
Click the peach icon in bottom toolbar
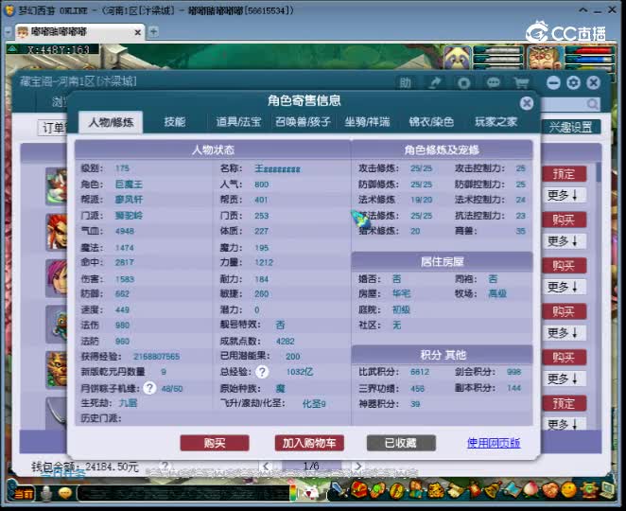(531, 490)
